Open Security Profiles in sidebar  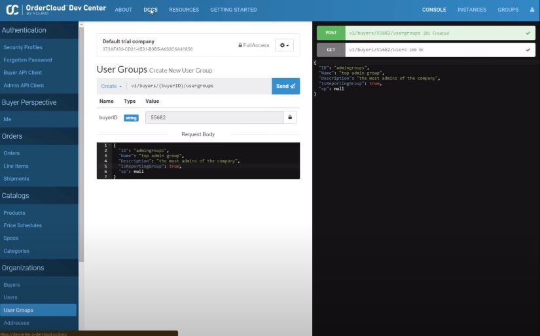pos(23,47)
